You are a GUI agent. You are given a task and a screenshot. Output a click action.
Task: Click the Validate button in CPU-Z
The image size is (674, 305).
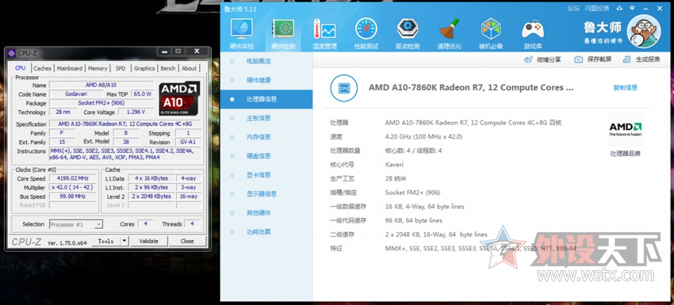pos(149,241)
